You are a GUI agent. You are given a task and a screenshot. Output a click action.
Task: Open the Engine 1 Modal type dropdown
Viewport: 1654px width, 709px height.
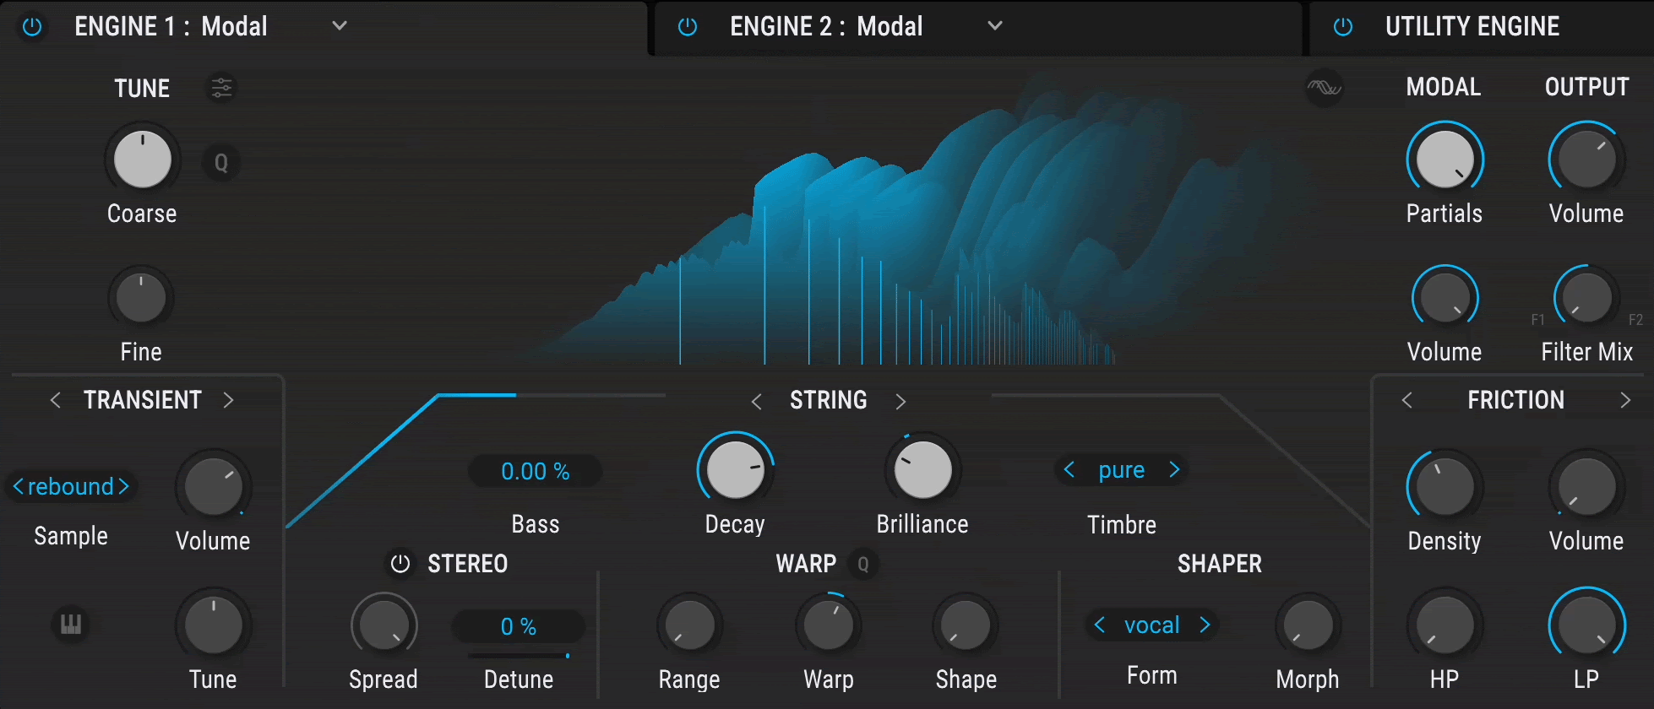340,26
